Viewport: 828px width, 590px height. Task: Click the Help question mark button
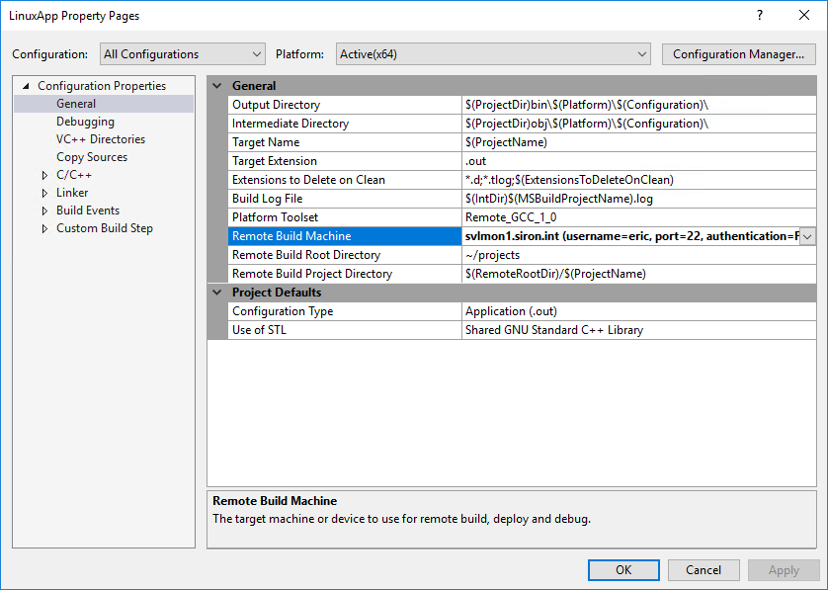click(759, 16)
